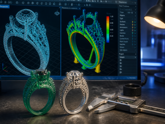Toggle the Lights lightbulb icon
This screenshot has height=124, width=165.
tap(133, 30)
